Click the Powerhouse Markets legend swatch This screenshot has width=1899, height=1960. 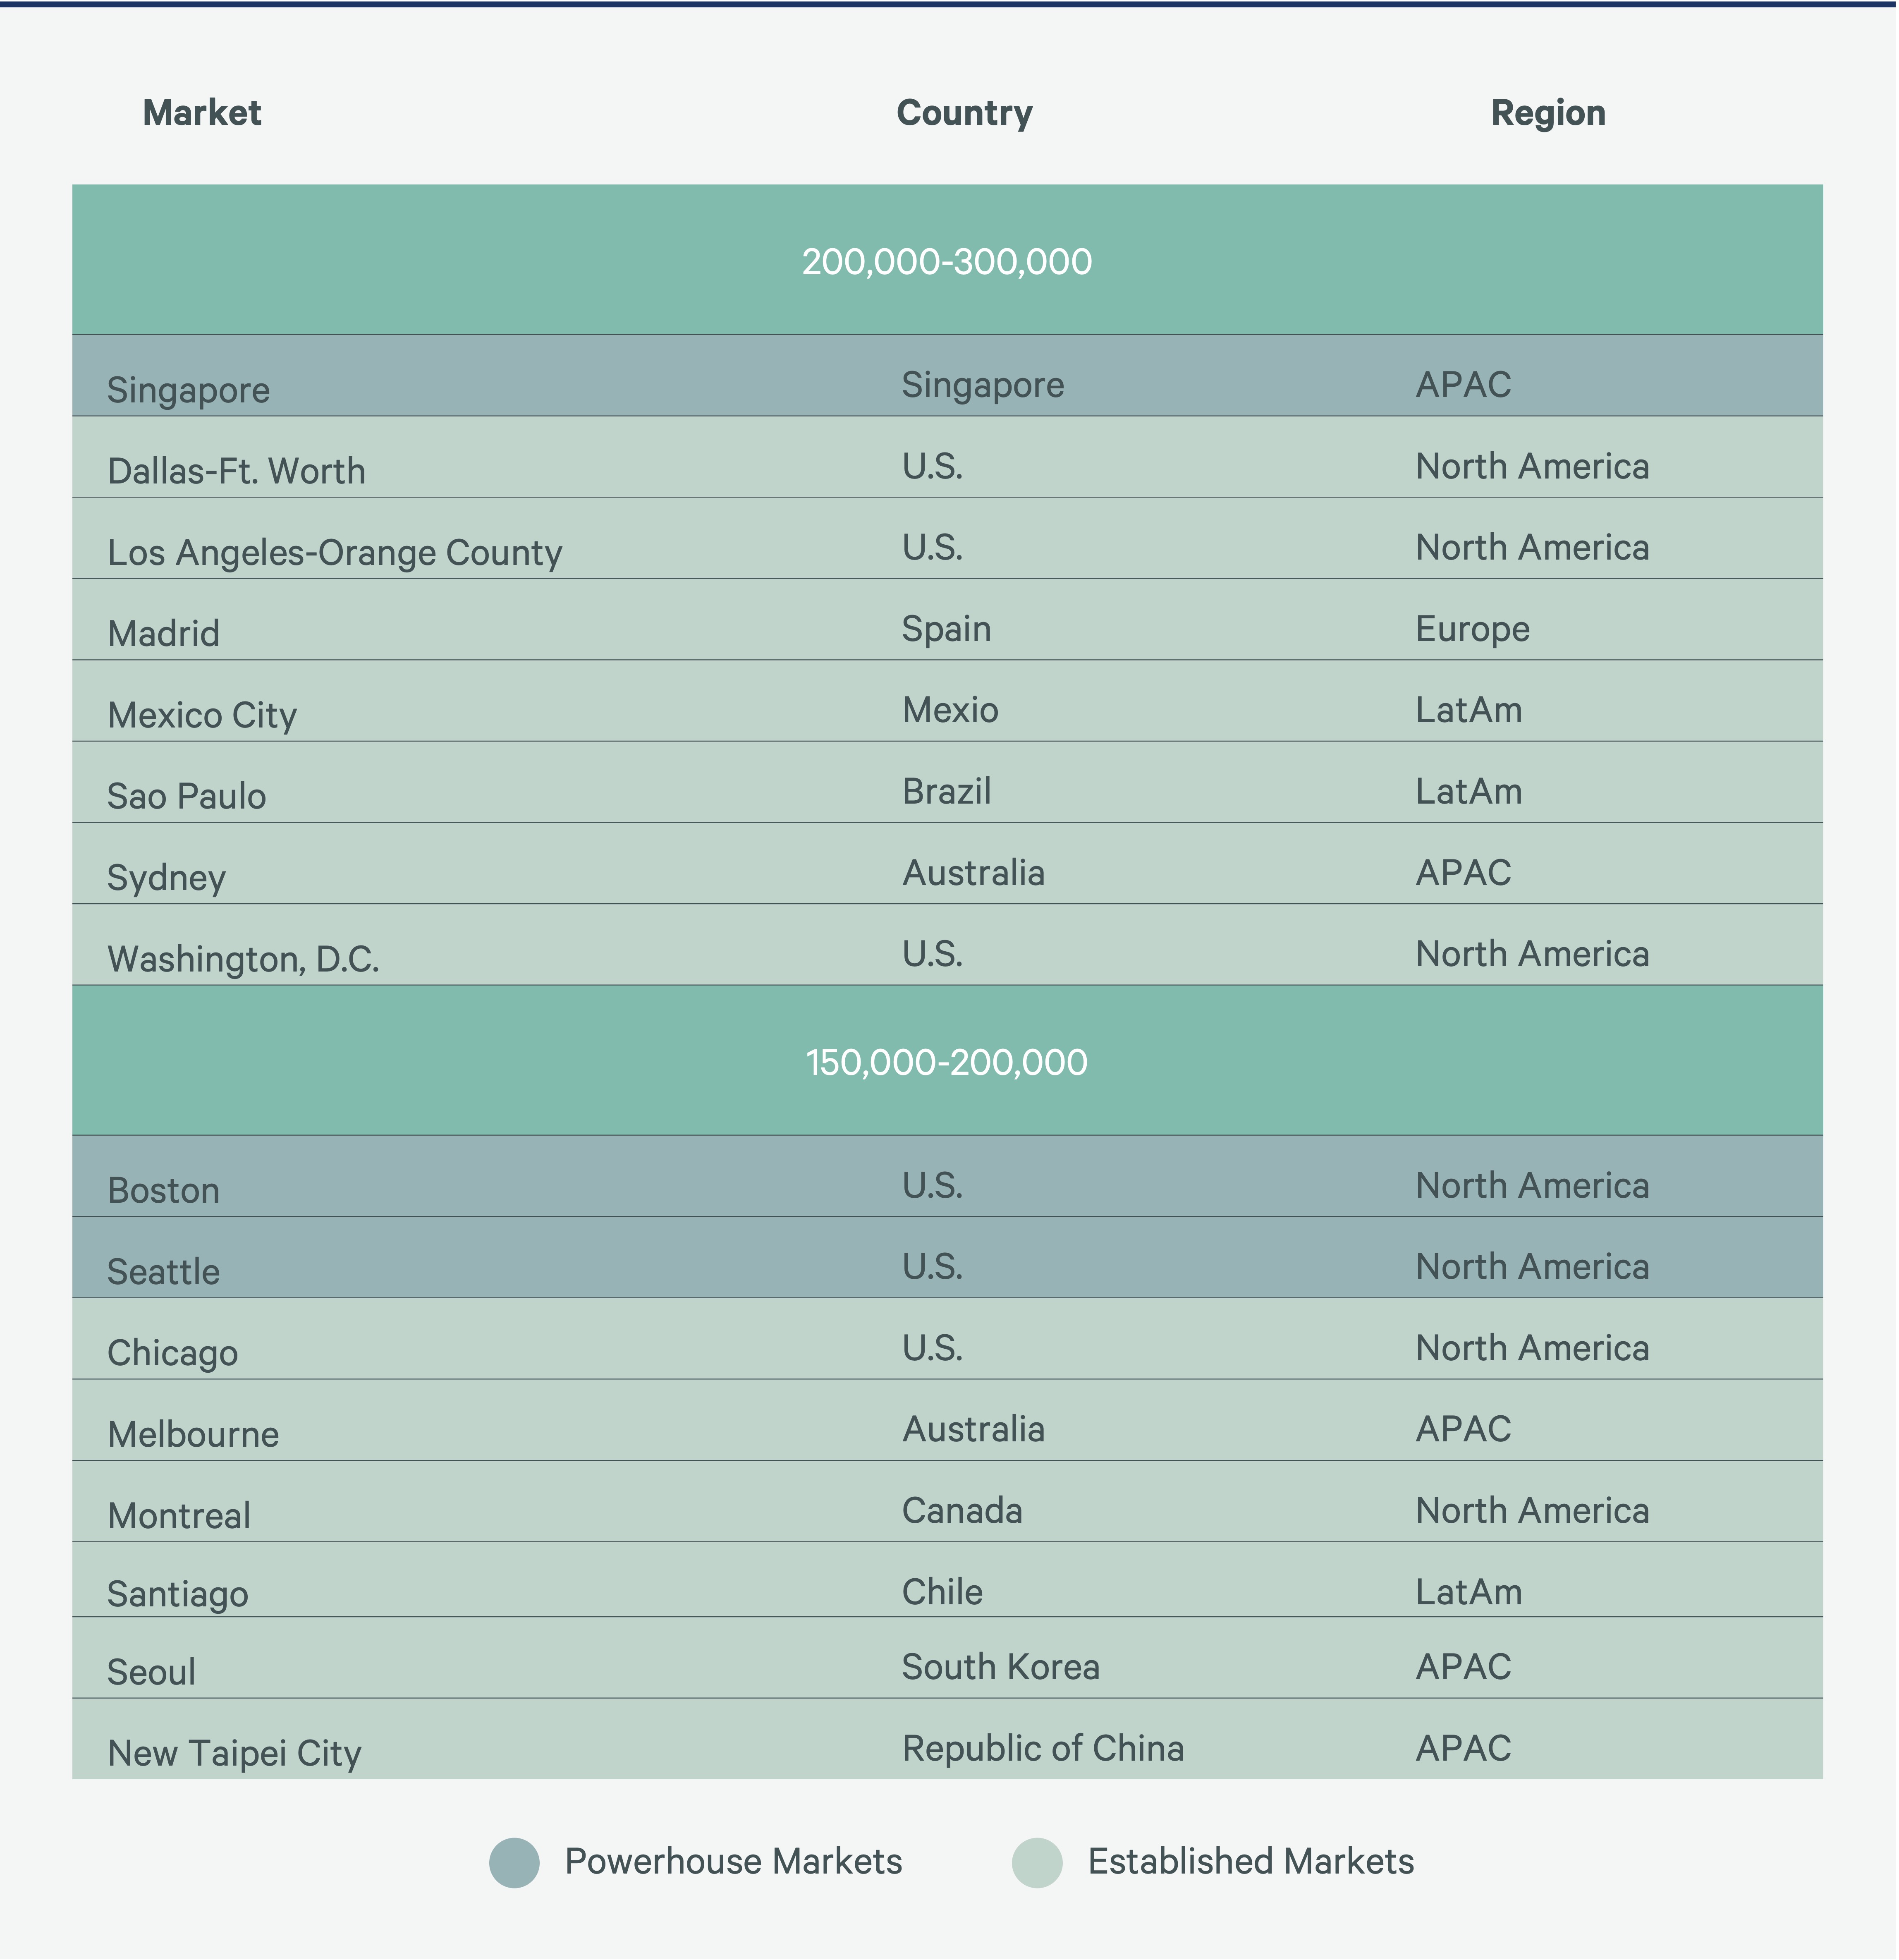(x=515, y=1863)
